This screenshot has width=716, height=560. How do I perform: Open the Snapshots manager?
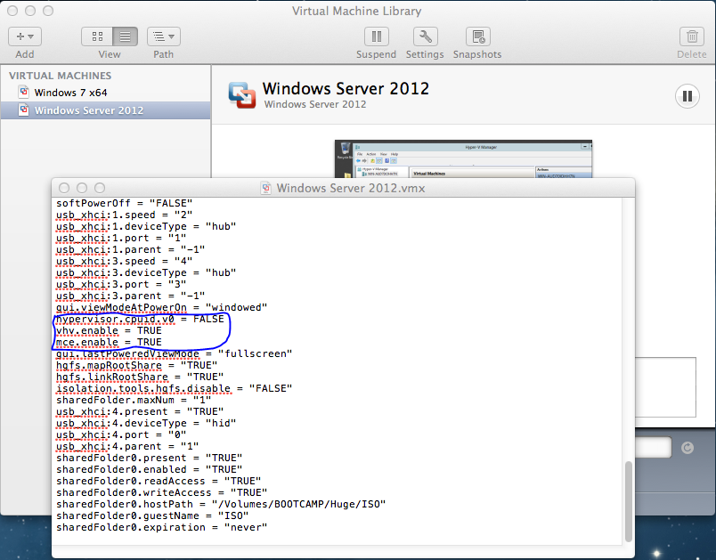[477, 37]
